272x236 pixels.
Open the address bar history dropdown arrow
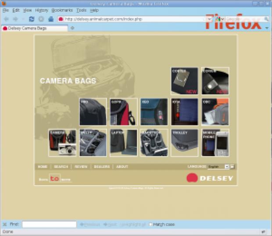pyautogui.click(x=210, y=19)
